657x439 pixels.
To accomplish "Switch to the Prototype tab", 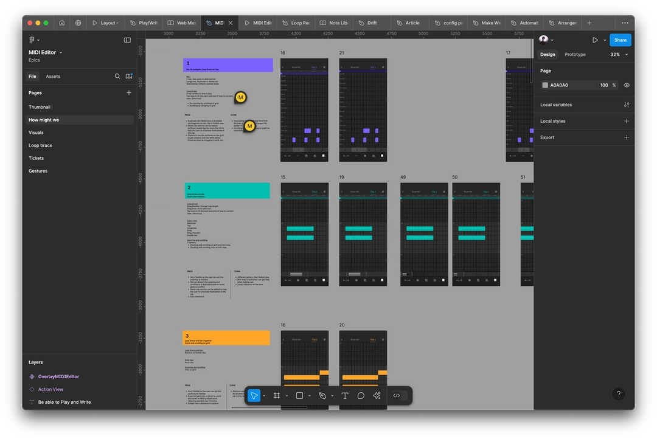I will (x=575, y=54).
